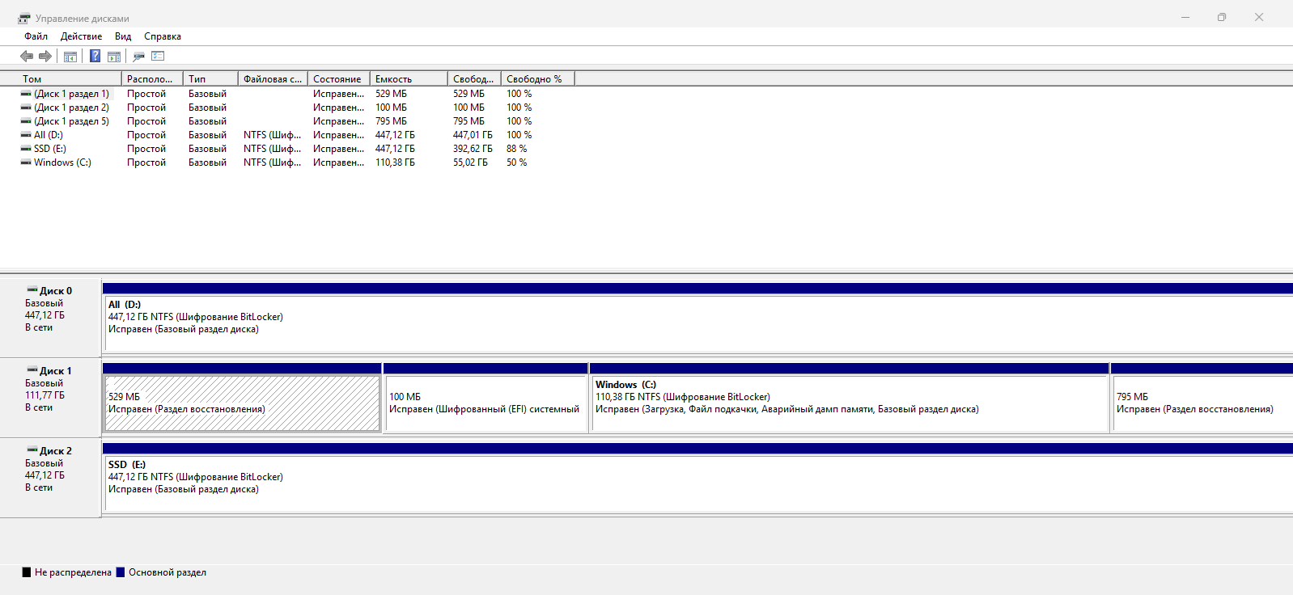1293x595 pixels.
Task: Sort by the Емкость column header
Action: coord(409,79)
